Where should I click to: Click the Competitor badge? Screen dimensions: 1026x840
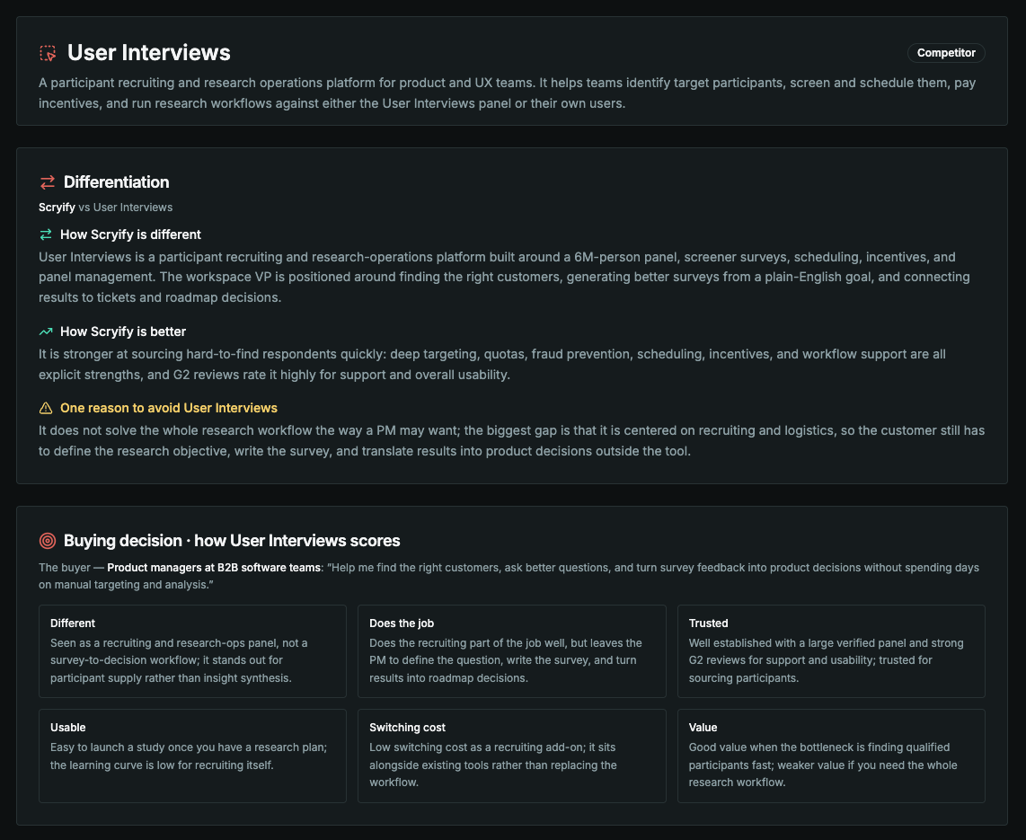[945, 53]
